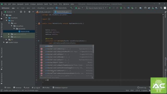Open the Project view Android dropdown
The image size is (167, 94).
tap(10, 12)
